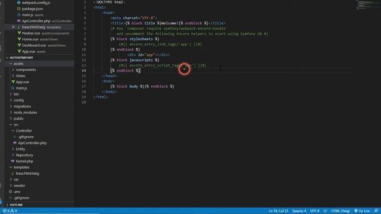Open the .env file
Screen dimensions: 381x214
click(x=17, y=191)
